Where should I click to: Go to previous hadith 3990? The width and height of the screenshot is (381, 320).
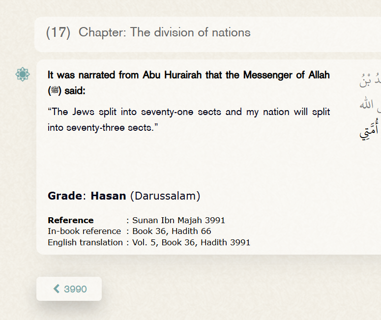69,289
